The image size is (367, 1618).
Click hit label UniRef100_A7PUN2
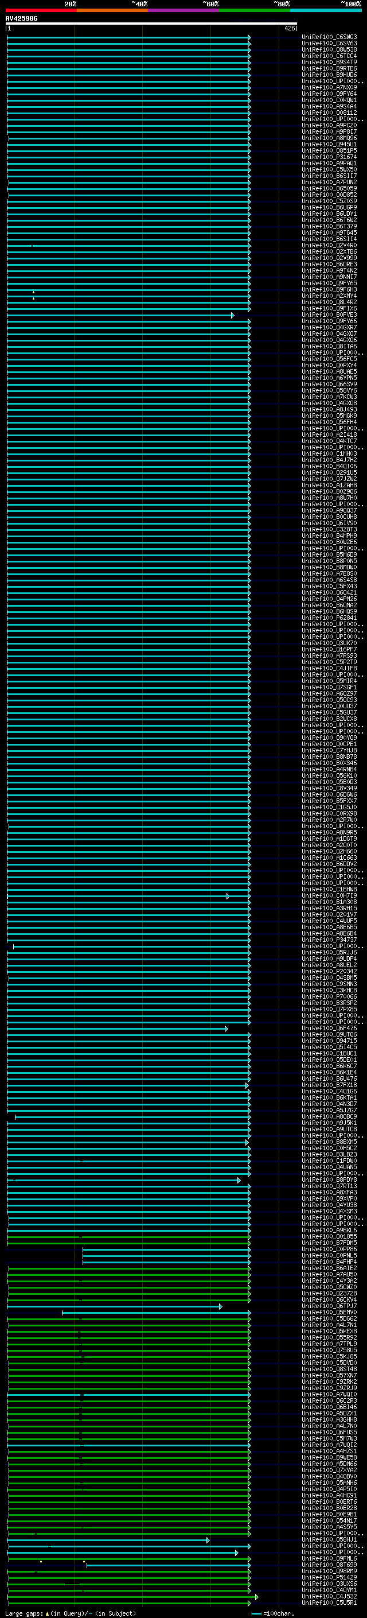[x=329, y=182]
